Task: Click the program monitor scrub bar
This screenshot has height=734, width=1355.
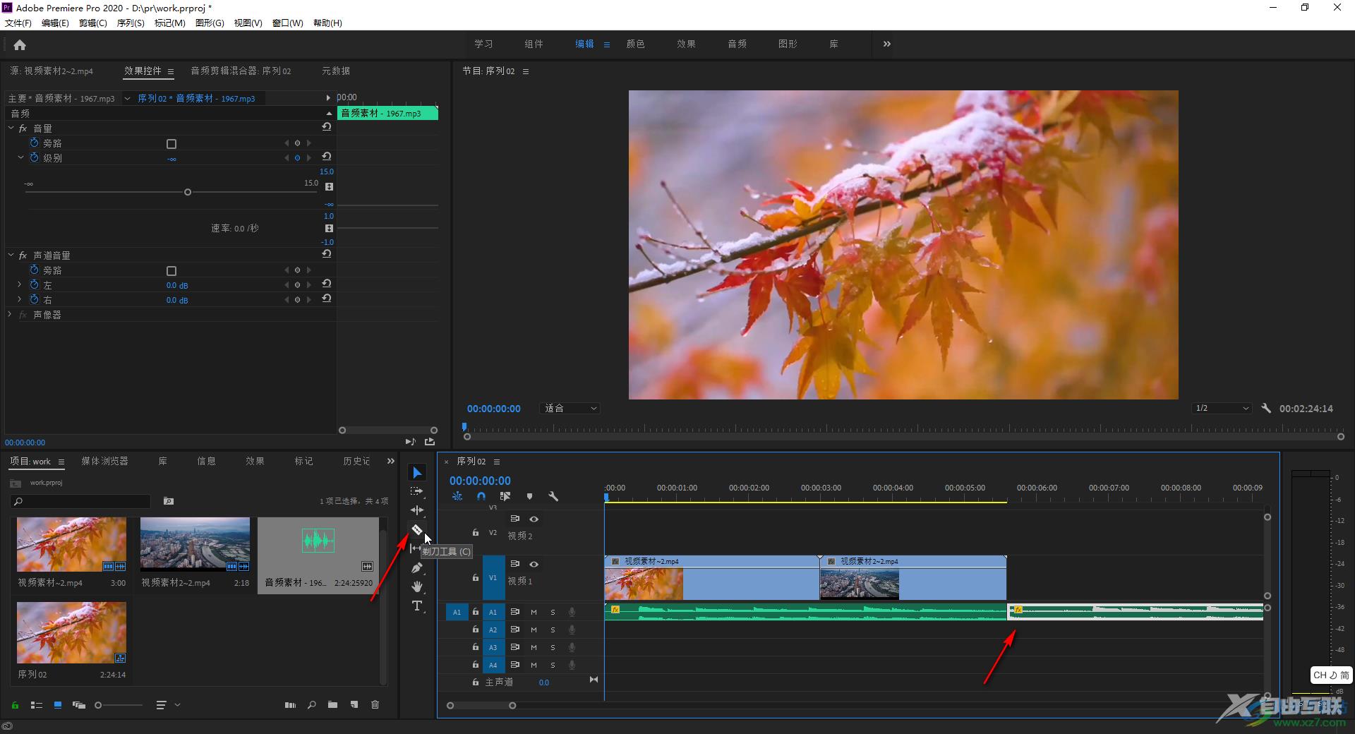Action: tap(903, 428)
